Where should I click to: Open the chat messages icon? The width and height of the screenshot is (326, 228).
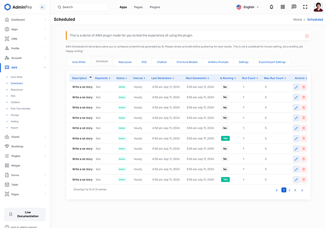pos(294,7)
